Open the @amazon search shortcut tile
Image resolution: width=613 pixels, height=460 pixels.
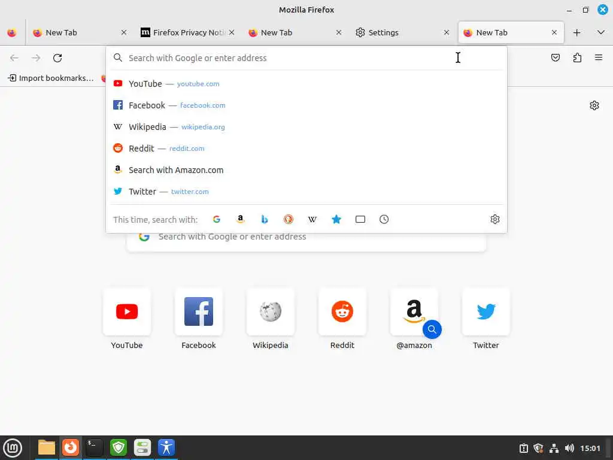pyautogui.click(x=414, y=319)
